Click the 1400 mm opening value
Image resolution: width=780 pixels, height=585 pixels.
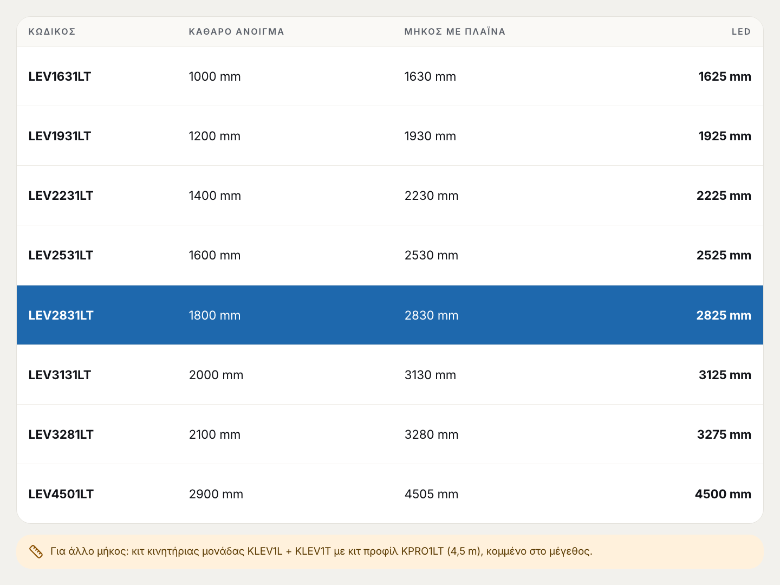click(214, 196)
